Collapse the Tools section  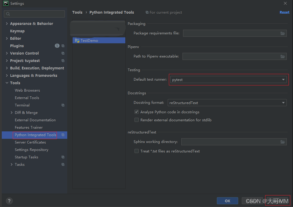(x=7, y=83)
